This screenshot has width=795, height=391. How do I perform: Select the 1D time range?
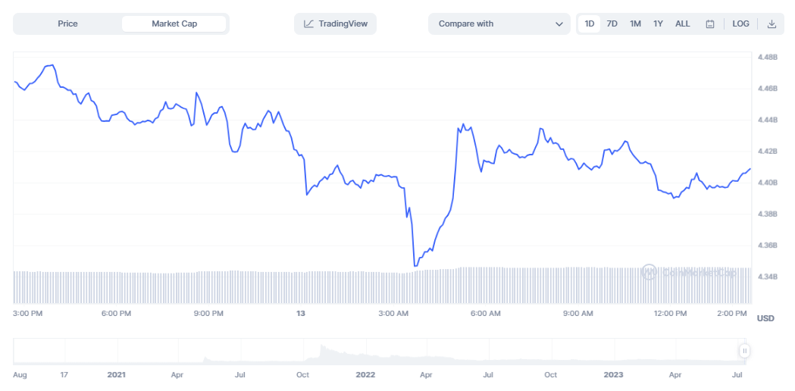pos(589,24)
